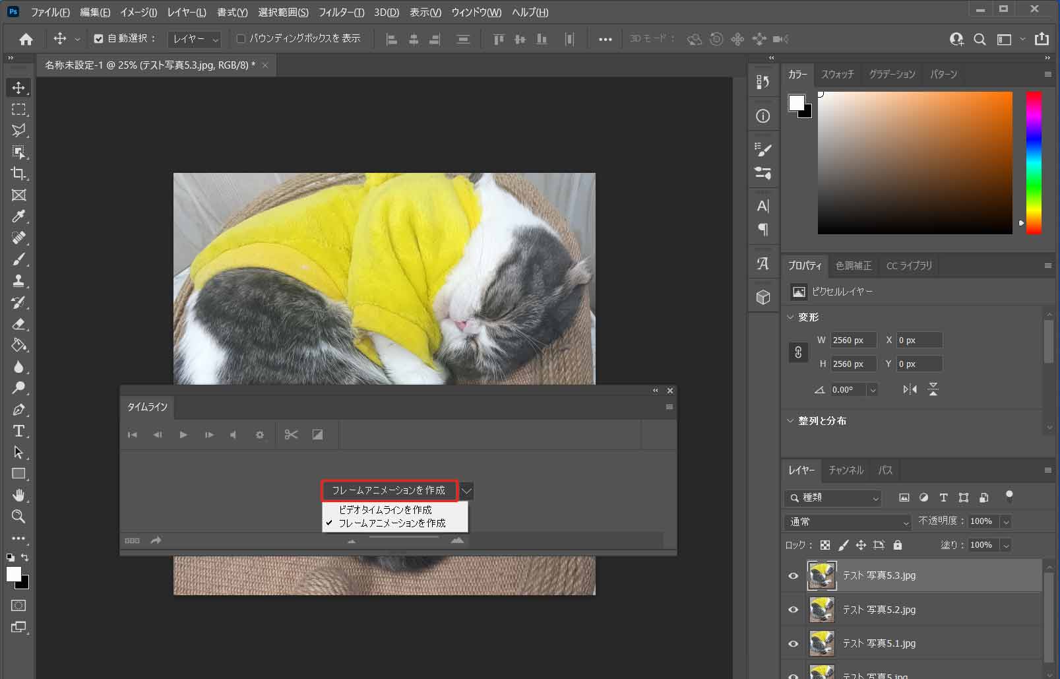Switch to the チャンネル tab
This screenshot has height=679, width=1060.
[846, 470]
